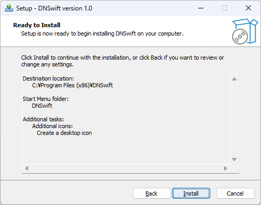This screenshot has height=205, width=261.
Task: Go Back to review settings
Action: pyautogui.click(x=152, y=193)
